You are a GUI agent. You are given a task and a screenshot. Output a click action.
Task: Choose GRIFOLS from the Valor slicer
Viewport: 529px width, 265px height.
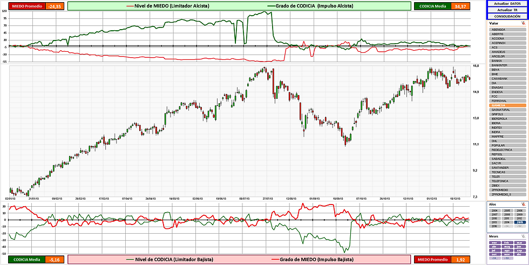[x=507, y=114]
